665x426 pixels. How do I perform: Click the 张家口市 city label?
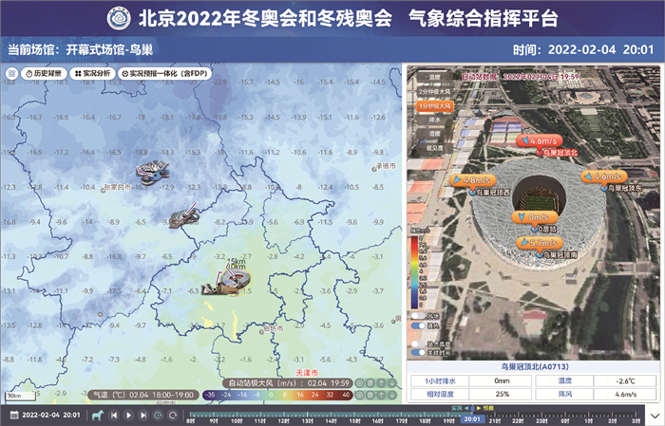click(118, 187)
